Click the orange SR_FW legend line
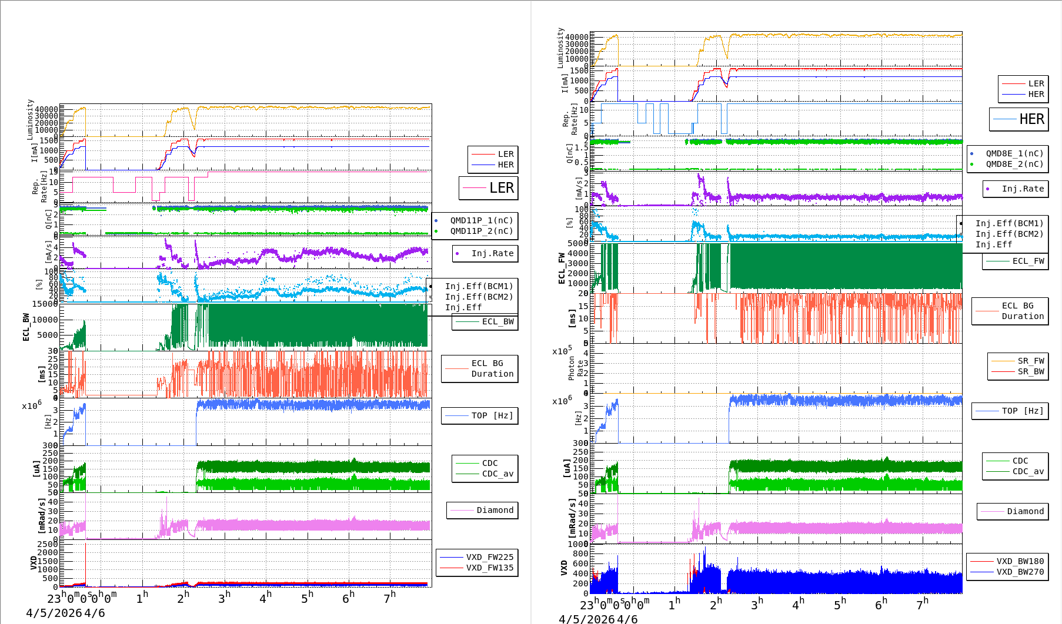Viewport: 1062px width, 624px height. point(1003,361)
